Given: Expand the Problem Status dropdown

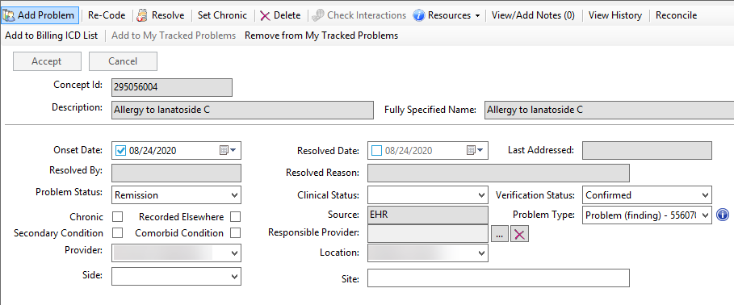Looking at the screenshot, I should tap(176, 195).
